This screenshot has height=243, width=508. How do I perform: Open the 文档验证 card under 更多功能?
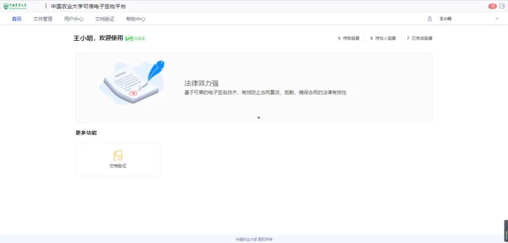[118, 160]
